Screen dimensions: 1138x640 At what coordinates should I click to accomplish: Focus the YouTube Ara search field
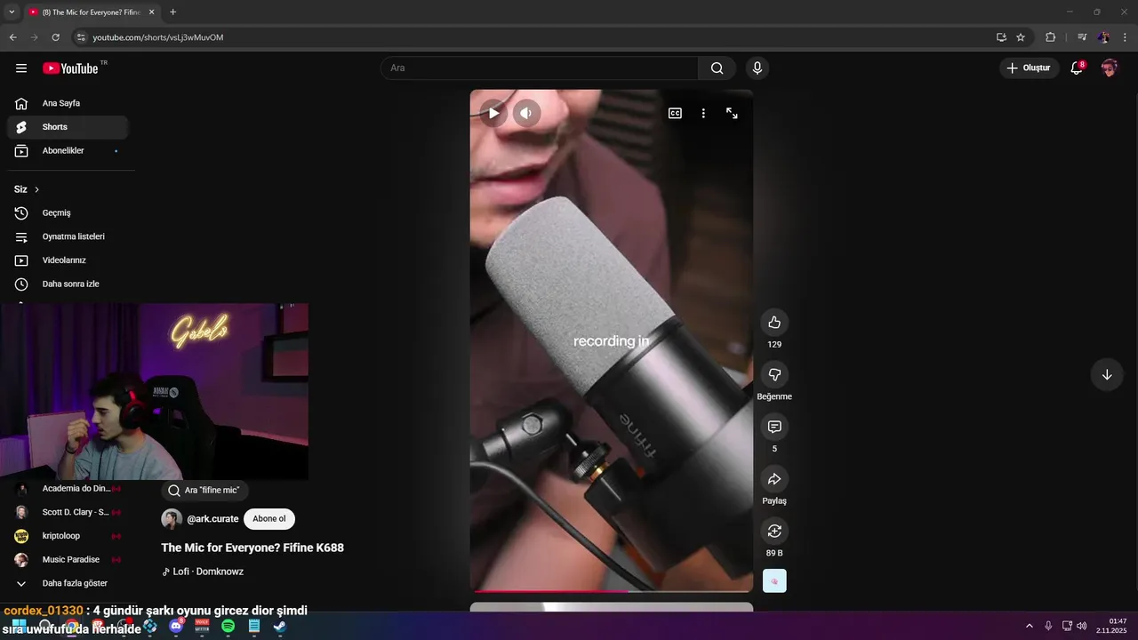pos(540,68)
